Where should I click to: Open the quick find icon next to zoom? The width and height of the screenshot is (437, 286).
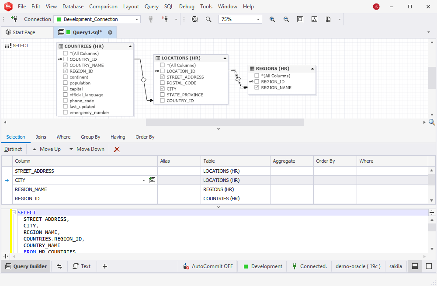194,19
